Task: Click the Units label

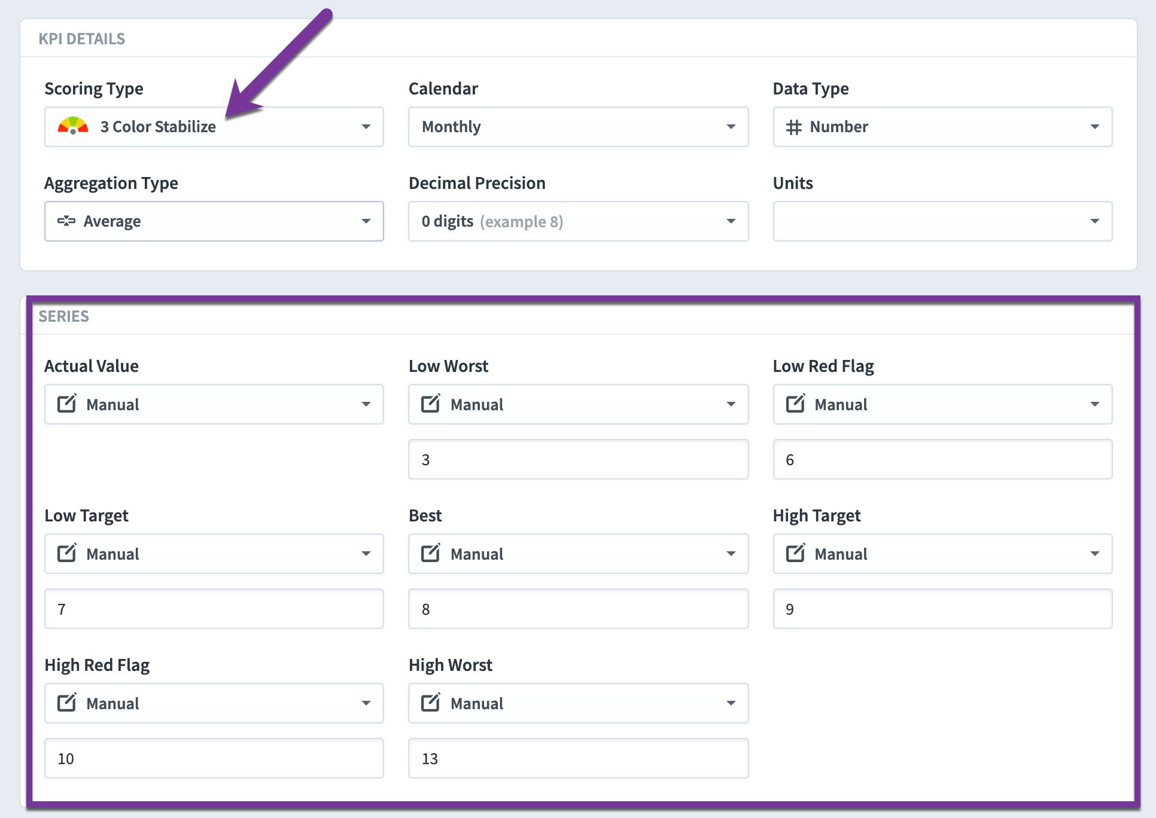Action: tap(793, 183)
